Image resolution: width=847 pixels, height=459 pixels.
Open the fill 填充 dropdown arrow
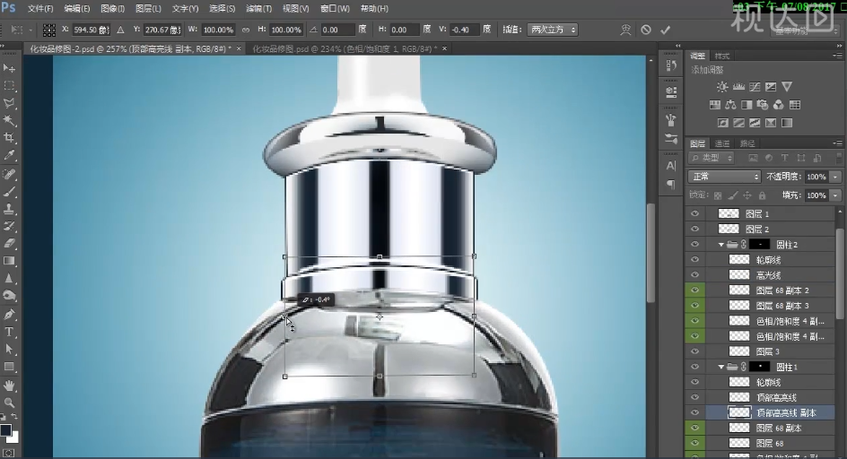click(x=835, y=195)
